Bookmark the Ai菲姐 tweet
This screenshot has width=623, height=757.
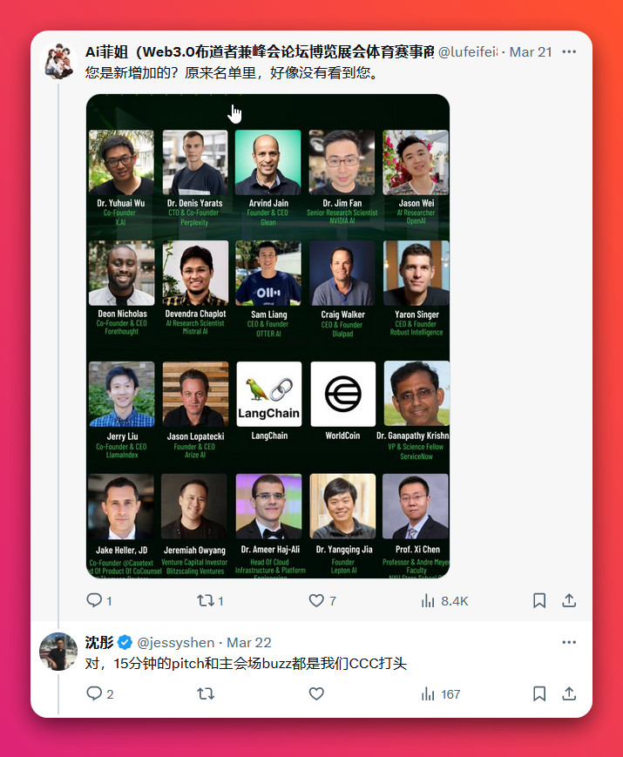[x=539, y=600]
